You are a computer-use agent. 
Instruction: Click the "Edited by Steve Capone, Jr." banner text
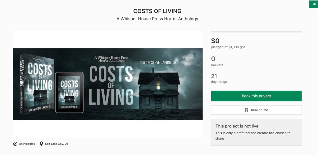point(158,62)
